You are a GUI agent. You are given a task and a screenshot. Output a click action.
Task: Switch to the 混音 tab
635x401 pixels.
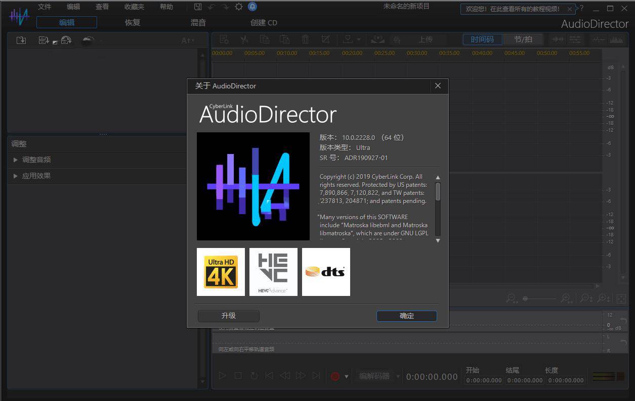pos(198,22)
